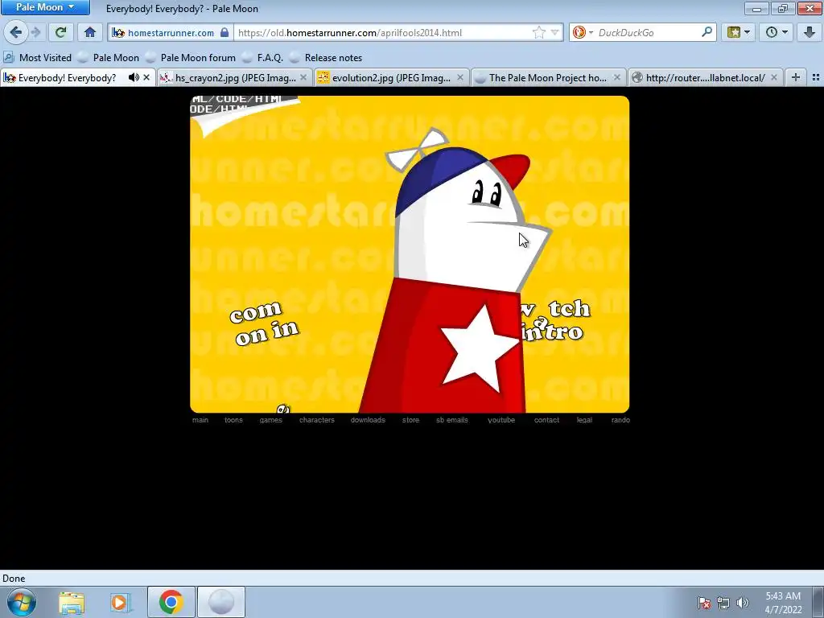Switch to the evolution2.jpg tab
The width and height of the screenshot is (824, 618).
pos(392,78)
